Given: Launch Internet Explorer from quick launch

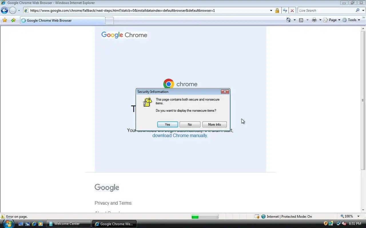Looking at the screenshot, I should [x=34, y=224].
